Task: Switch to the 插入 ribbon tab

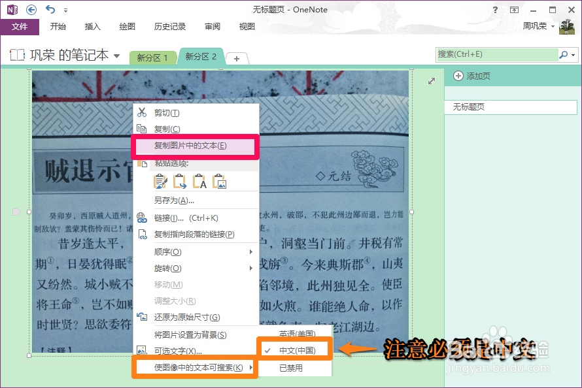Action: click(92, 26)
